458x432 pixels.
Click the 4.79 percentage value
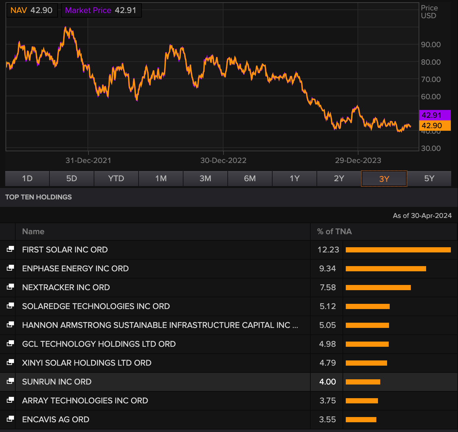pyautogui.click(x=328, y=363)
